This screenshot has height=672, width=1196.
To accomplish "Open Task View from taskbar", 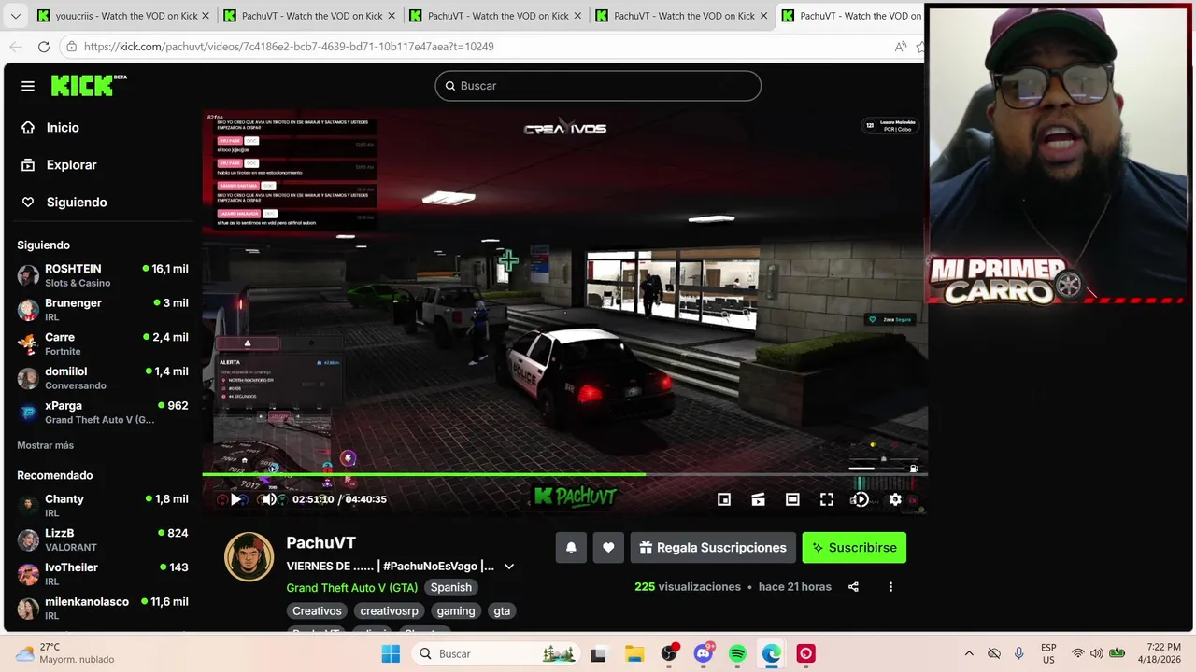I will click(x=598, y=654).
